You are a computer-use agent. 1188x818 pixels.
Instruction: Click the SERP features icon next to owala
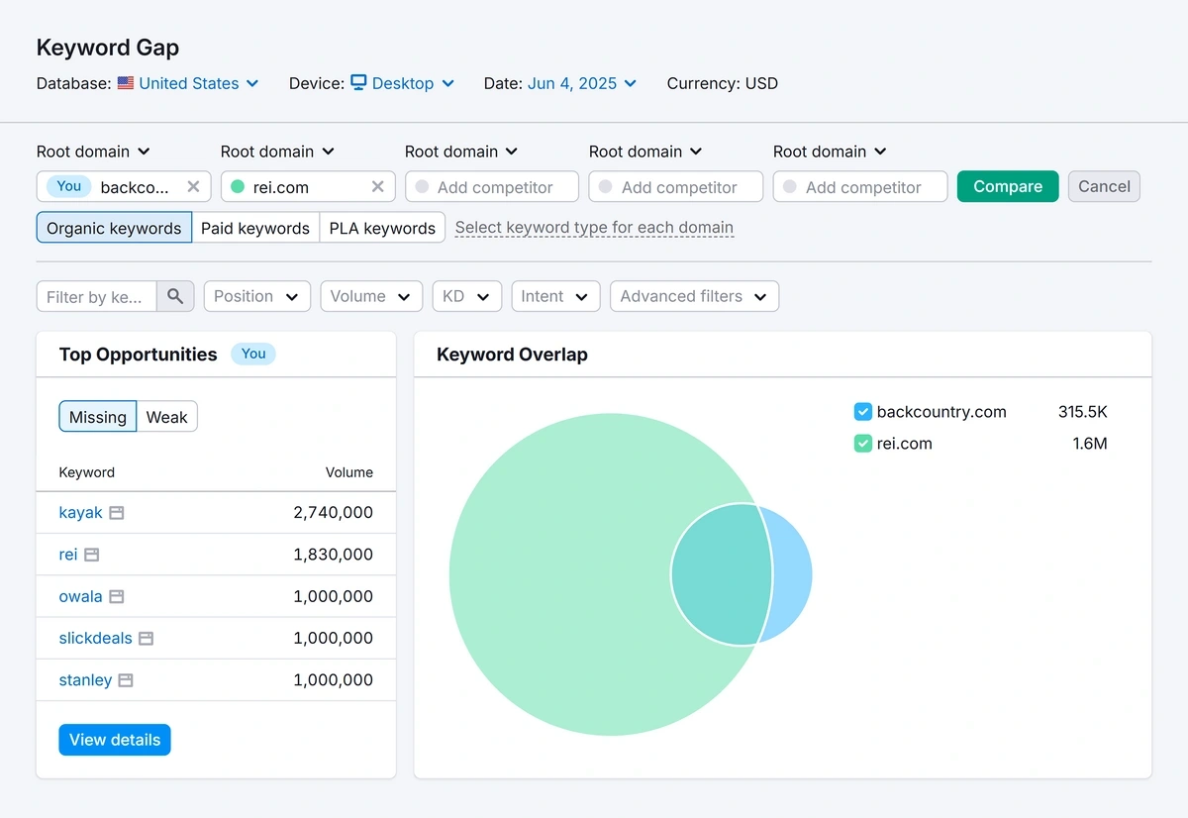[117, 596]
